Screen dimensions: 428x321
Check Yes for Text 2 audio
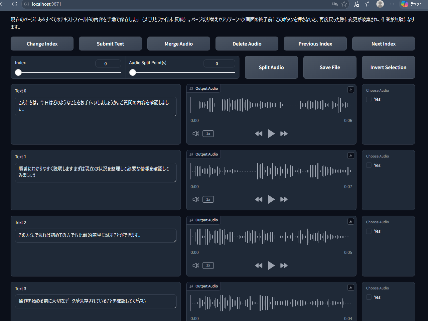tap(369, 231)
